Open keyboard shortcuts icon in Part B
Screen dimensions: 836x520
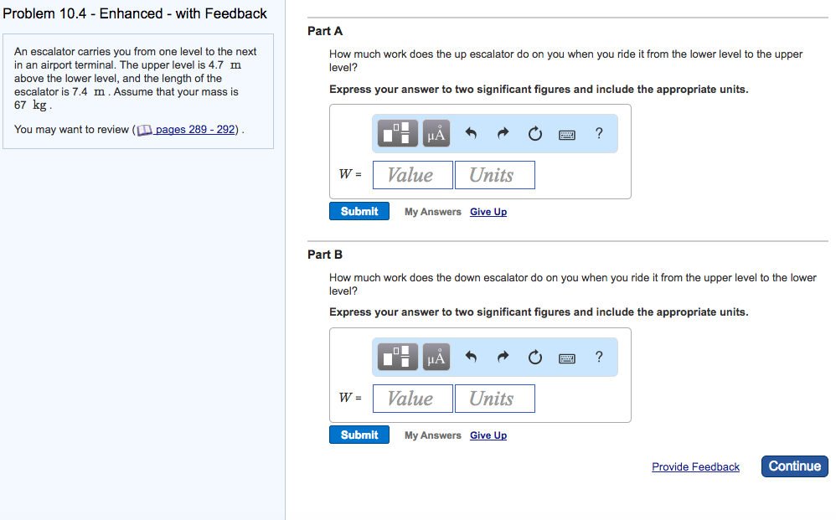pos(567,358)
